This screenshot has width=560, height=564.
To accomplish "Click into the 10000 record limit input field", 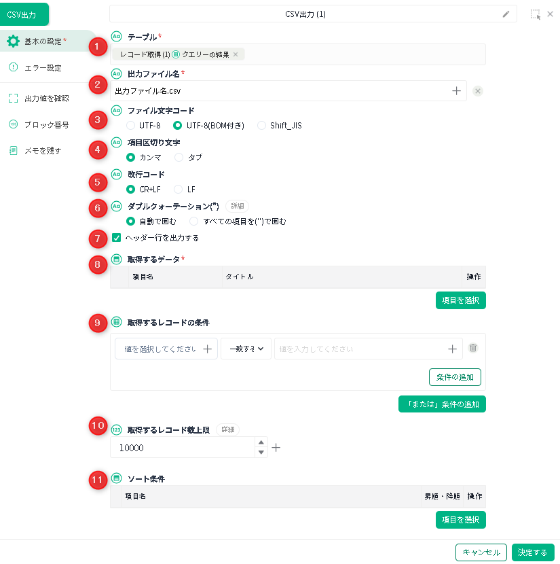I will coord(183,448).
